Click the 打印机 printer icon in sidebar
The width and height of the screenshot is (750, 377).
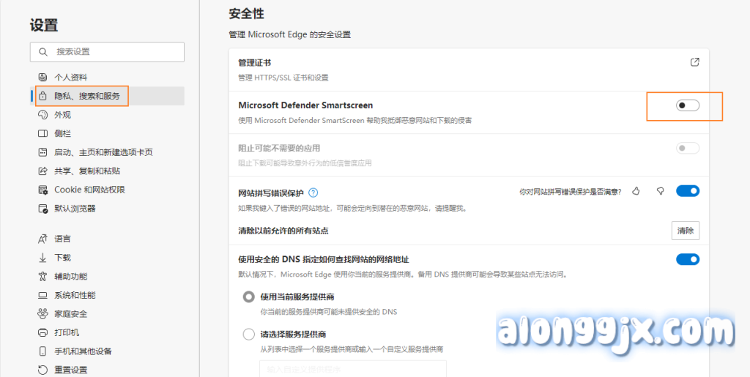click(42, 332)
